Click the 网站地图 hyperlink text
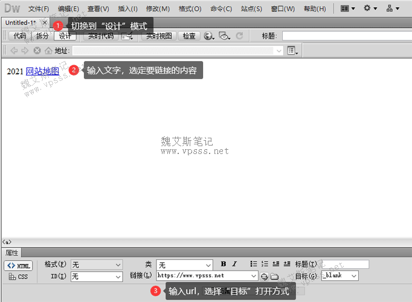 pyautogui.click(x=42, y=71)
